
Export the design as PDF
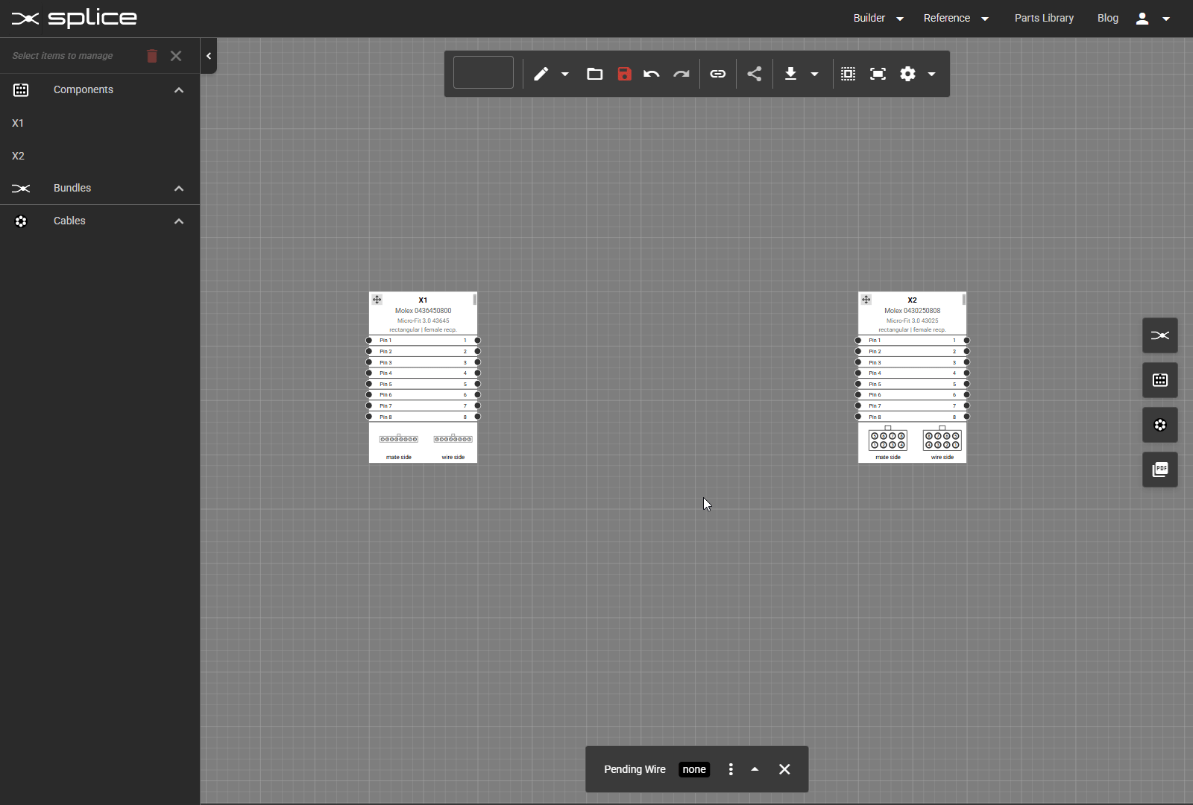tap(1159, 470)
